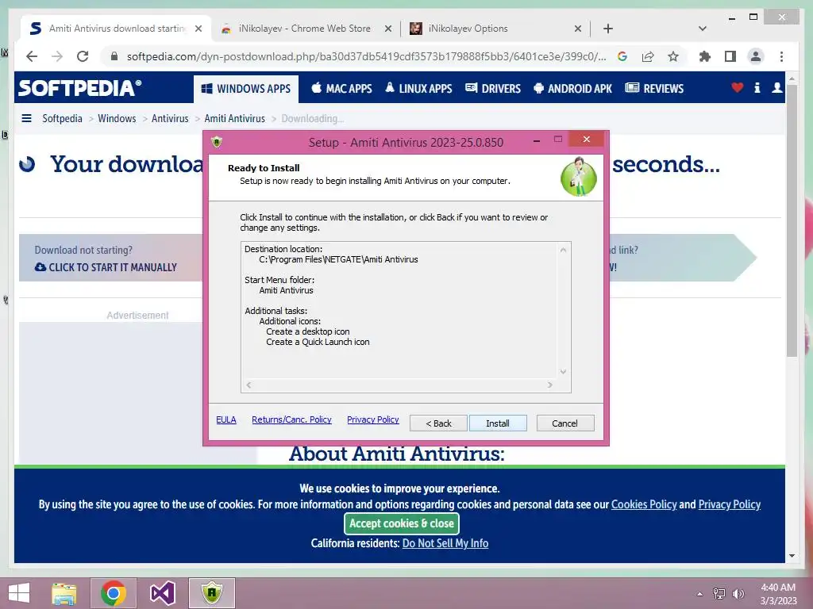Open the Chrome tab search dropdown
Viewport: 813px width, 609px height.
(703, 29)
